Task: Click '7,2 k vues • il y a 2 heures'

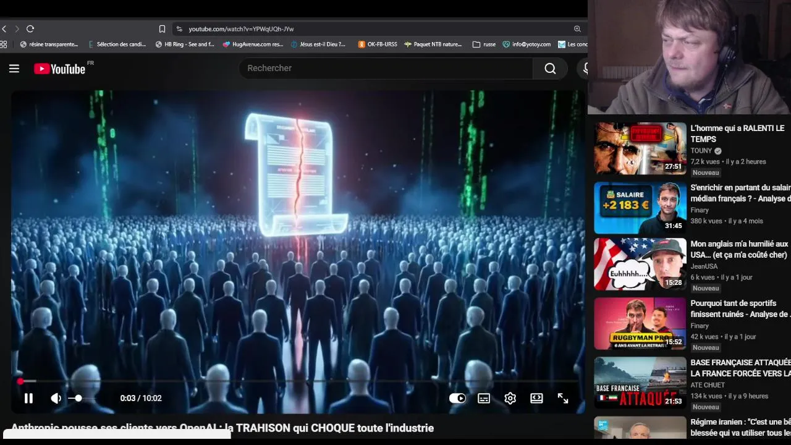Action: point(728,162)
